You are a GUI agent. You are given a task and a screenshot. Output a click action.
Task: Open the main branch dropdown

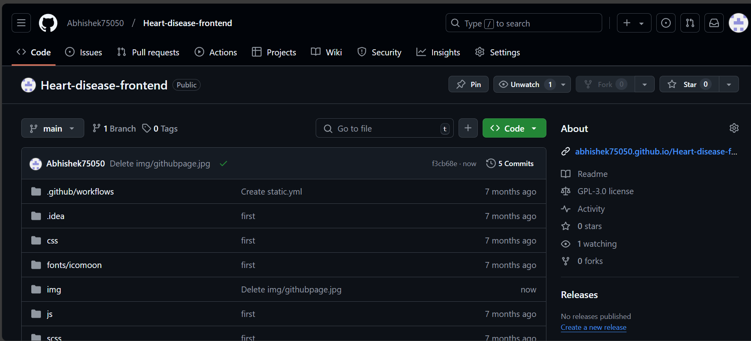[x=53, y=128]
